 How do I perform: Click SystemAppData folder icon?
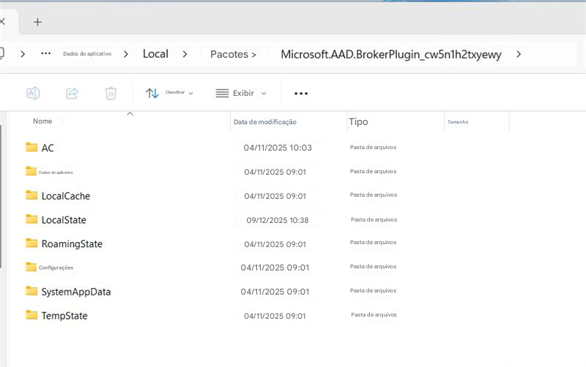point(31,290)
